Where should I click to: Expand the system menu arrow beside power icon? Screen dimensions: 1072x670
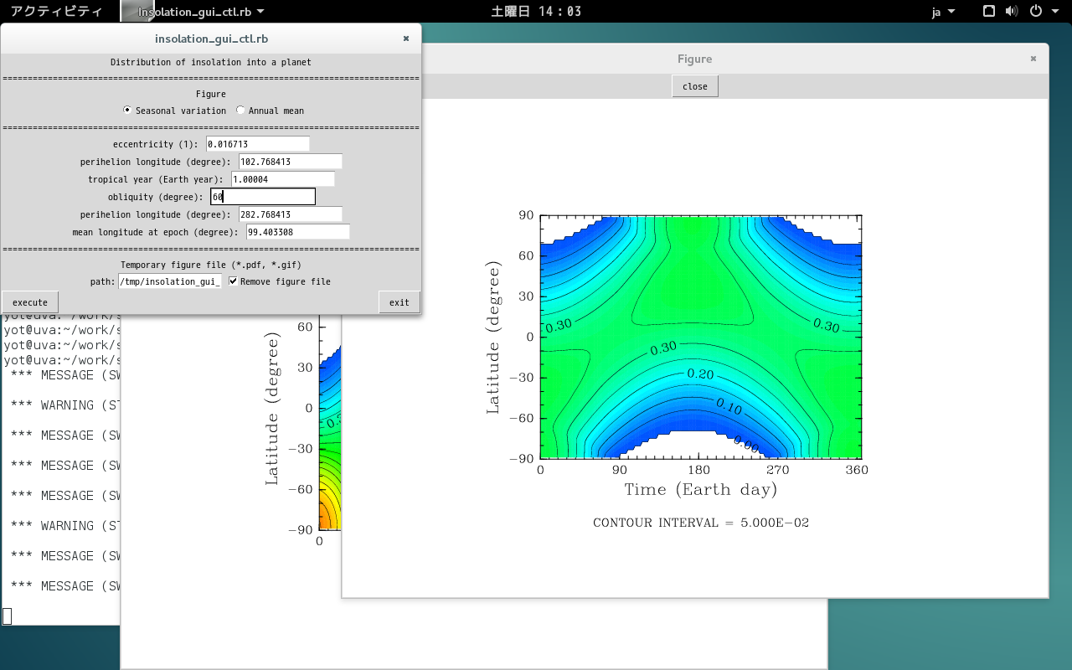(1054, 12)
